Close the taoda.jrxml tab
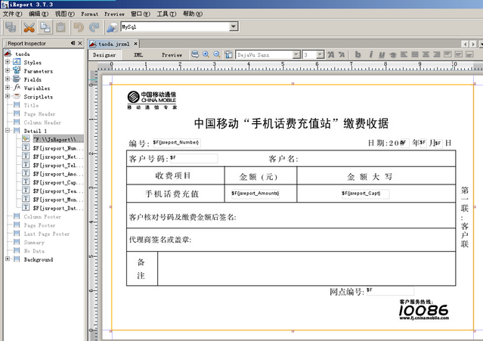Viewport: 483px width, 341px height. pos(135,44)
